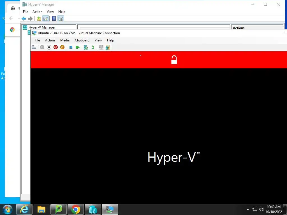Click the greyed enhanced session monitor icon
This screenshot has height=215, width=287.
point(101,47)
